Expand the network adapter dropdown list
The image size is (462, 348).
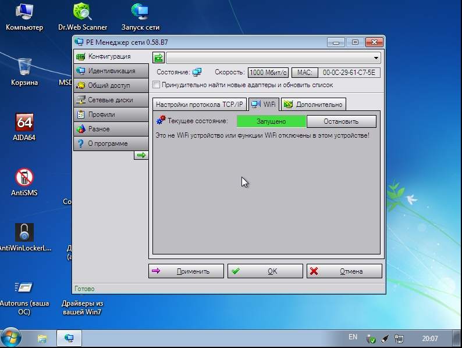coord(376,58)
